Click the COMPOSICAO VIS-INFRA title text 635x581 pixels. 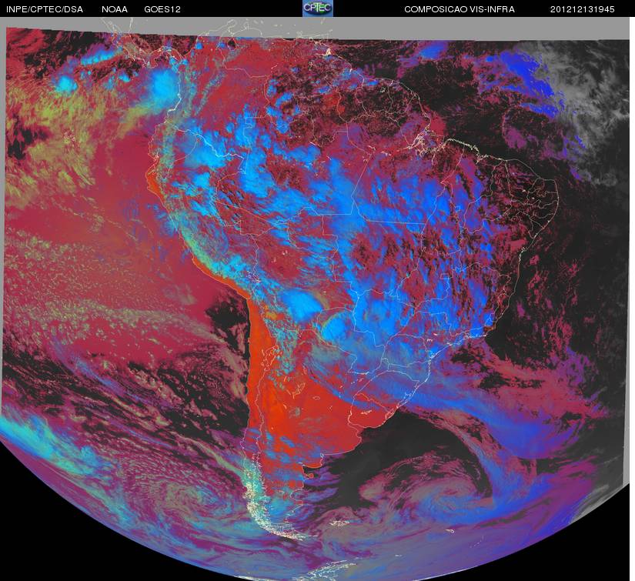tap(460, 9)
